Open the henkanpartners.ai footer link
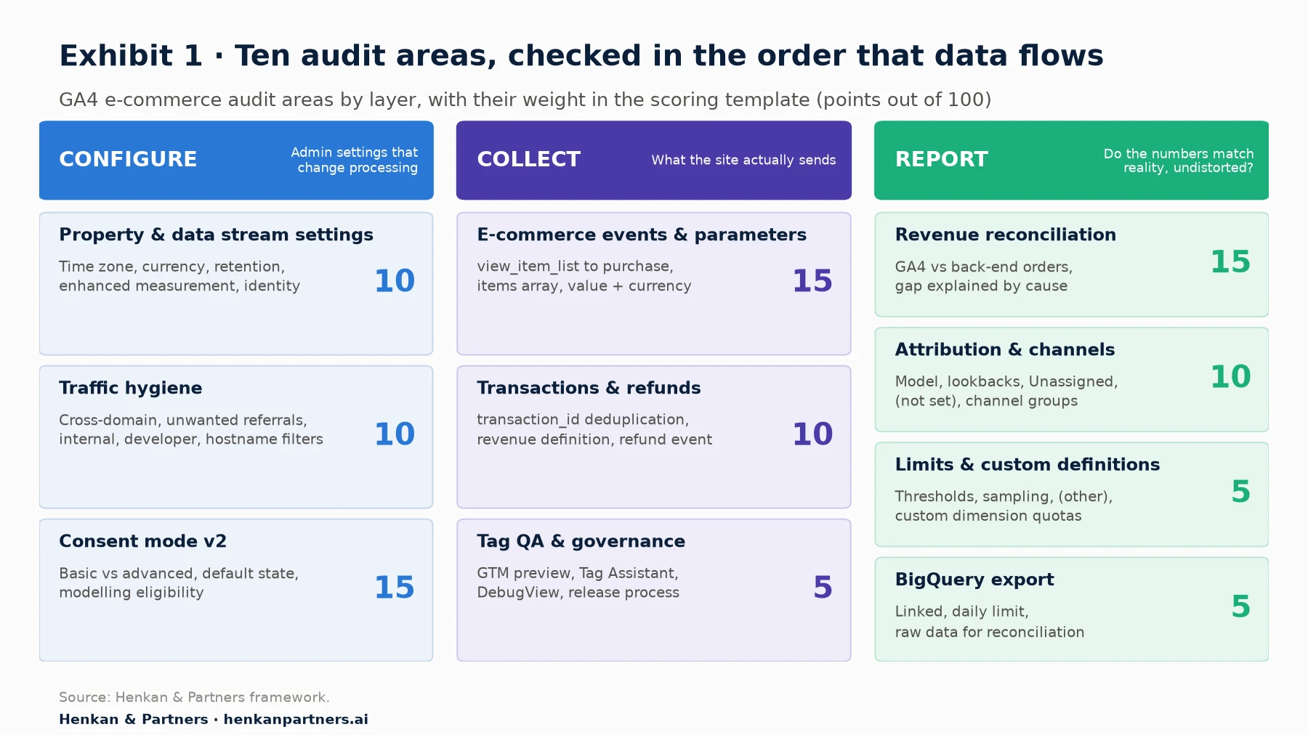The width and height of the screenshot is (1308, 735). point(296,719)
